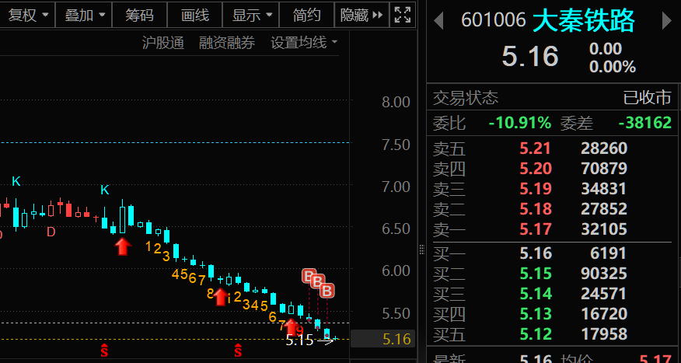The width and height of the screenshot is (681, 363).
Task: Click the 买一 price 5.16
Action: tap(535, 253)
